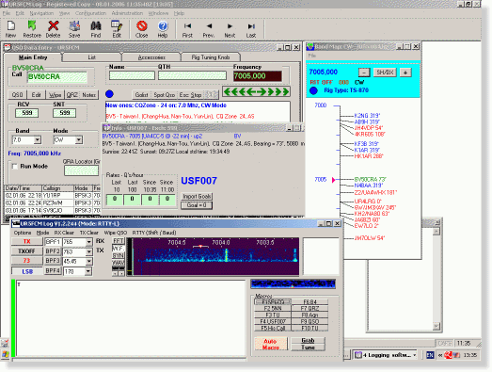Click the Start icon at the bottom left
Viewport: 492px width, 372px height.
point(5,354)
